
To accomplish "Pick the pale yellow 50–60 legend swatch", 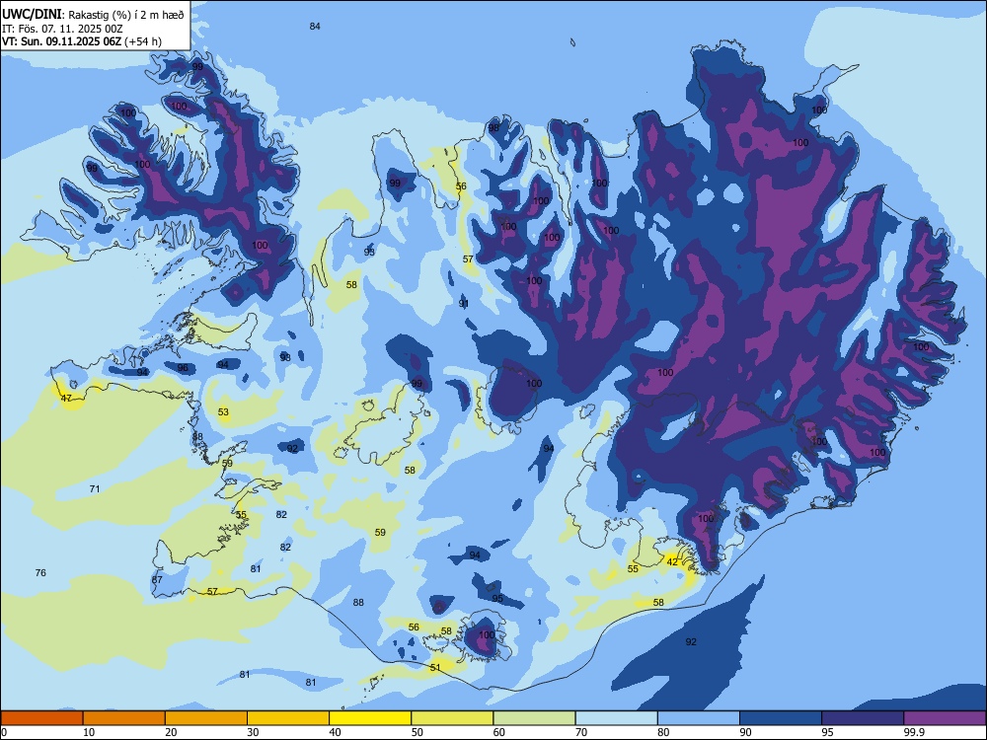I will tap(452, 718).
